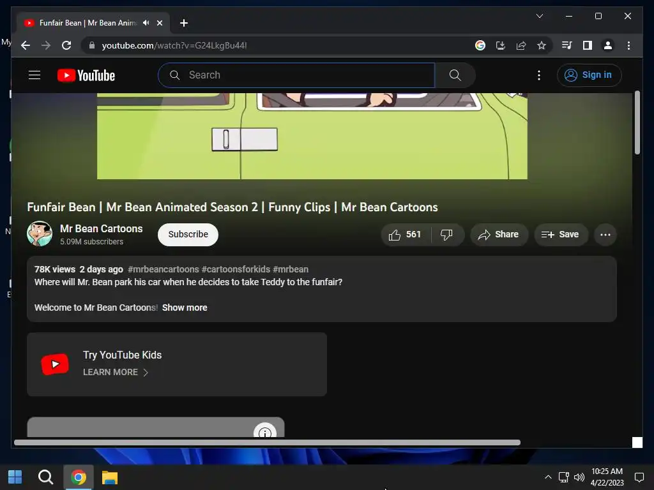Dislike the video with thumbs down
Viewport: 654px width, 490px height.
(x=447, y=235)
